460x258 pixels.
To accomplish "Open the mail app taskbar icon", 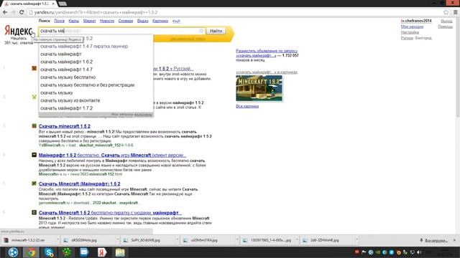I will tap(84, 252).
